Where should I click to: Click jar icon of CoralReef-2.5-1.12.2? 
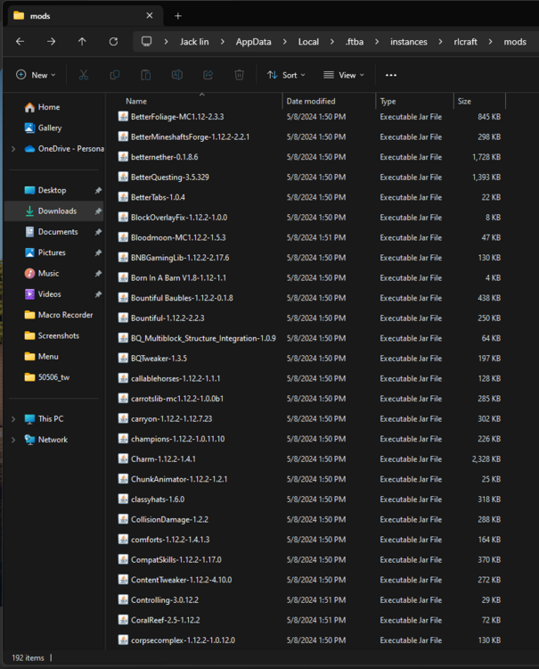tap(123, 620)
